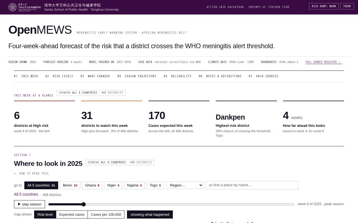Show Expected cases on the map

click(x=72, y=214)
